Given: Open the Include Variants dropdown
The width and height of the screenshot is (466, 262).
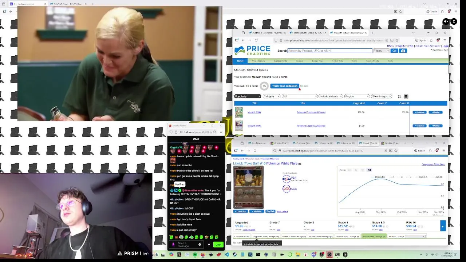Looking at the screenshot, I should point(331,96).
